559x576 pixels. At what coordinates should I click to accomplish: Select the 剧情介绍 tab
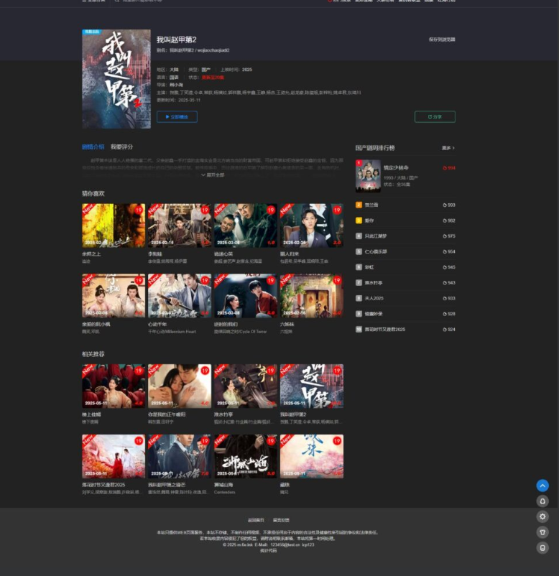click(x=93, y=147)
